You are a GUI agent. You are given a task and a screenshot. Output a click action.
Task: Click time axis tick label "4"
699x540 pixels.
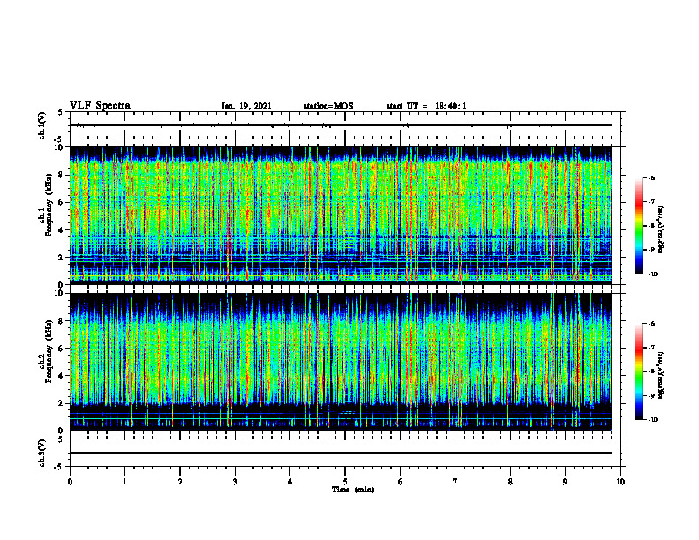290,482
